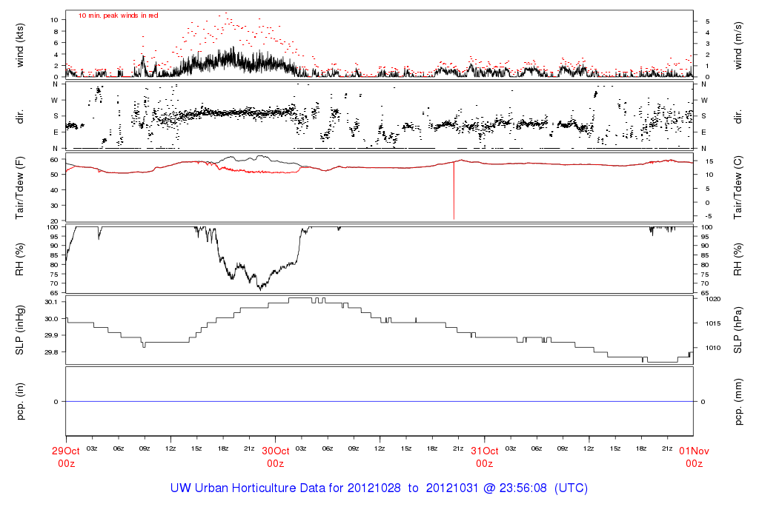Select the '30Oct' date label
Image resolution: width=759 pixels, height=518 pixels.
(x=276, y=451)
